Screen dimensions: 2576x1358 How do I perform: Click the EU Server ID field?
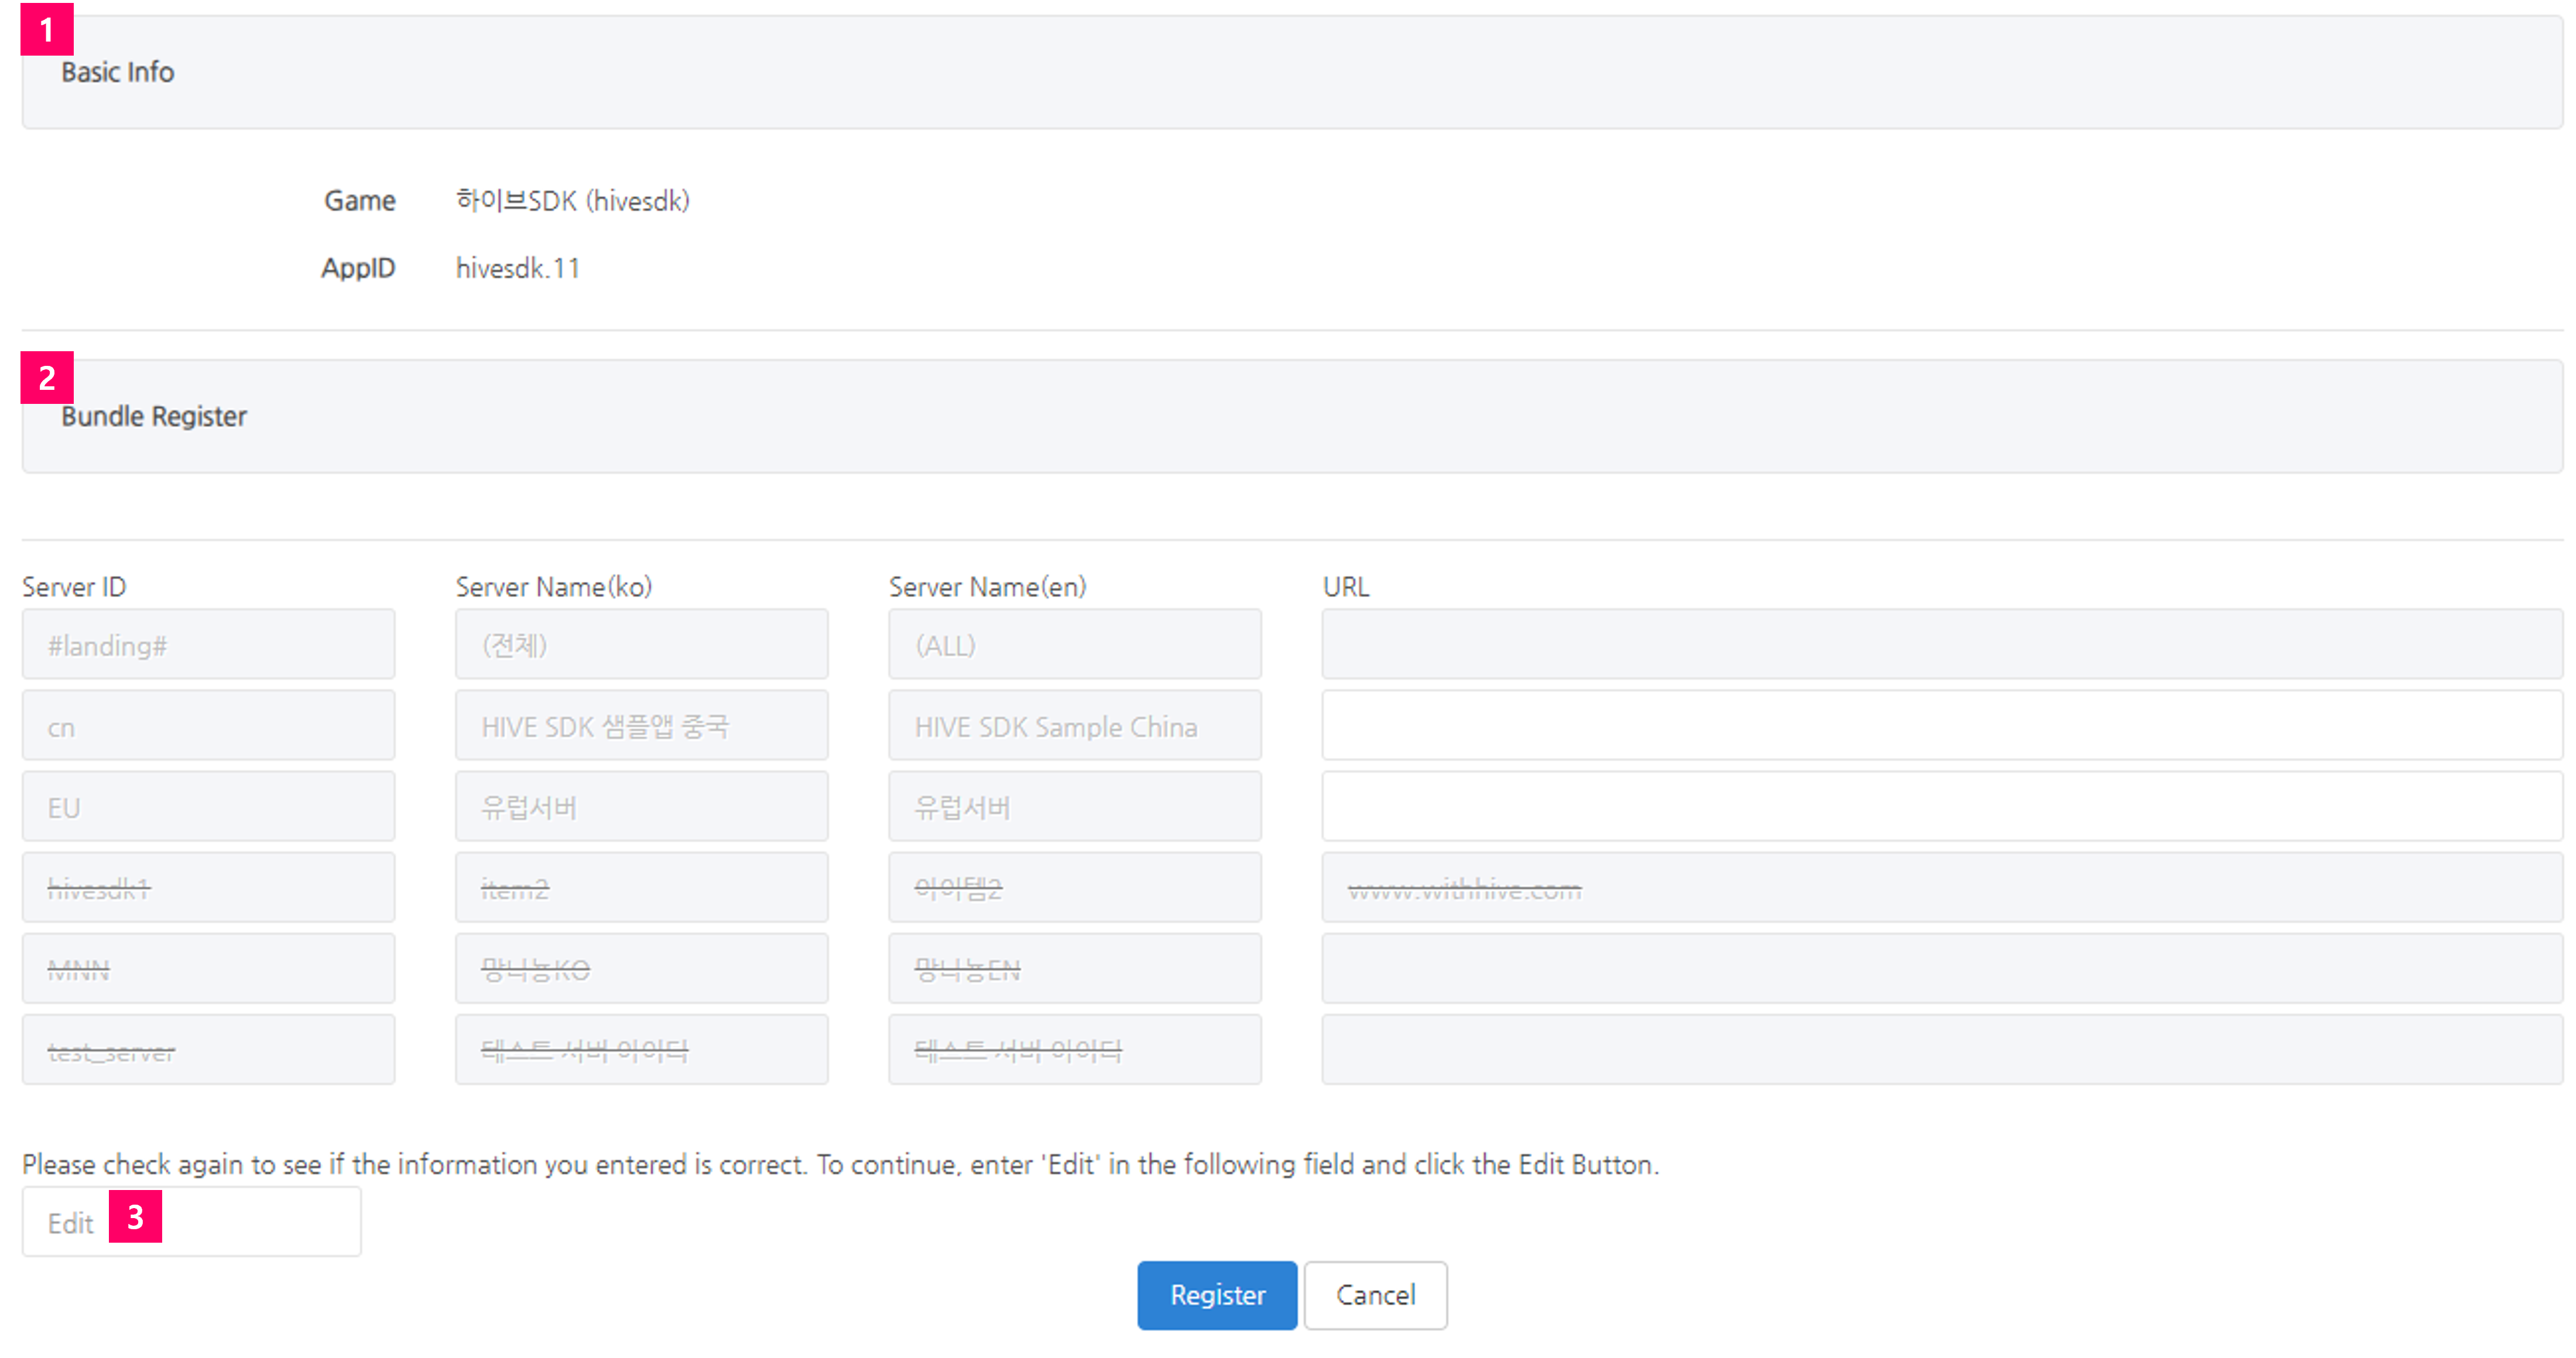(209, 807)
